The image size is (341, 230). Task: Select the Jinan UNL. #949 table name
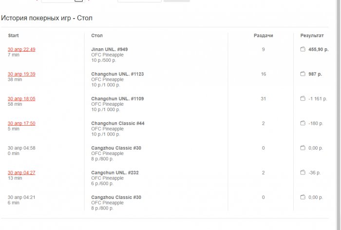pos(109,49)
